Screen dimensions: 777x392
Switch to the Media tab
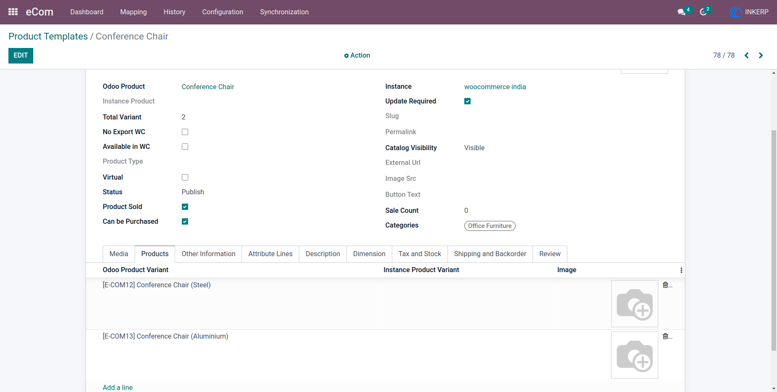(119, 254)
